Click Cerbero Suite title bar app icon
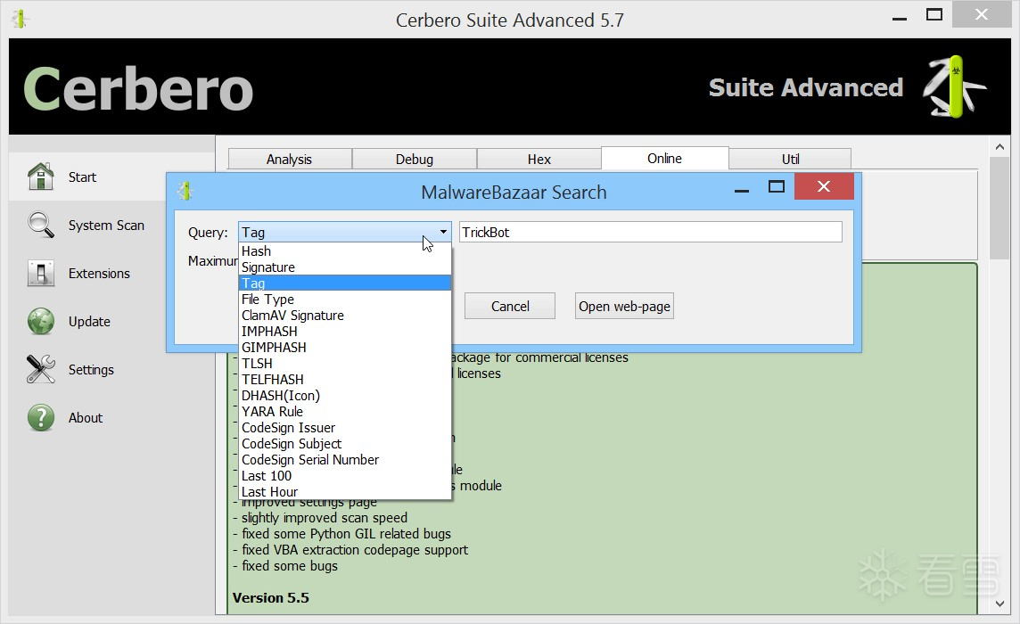This screenshot has width=1020, height=624. pos(20,20)
